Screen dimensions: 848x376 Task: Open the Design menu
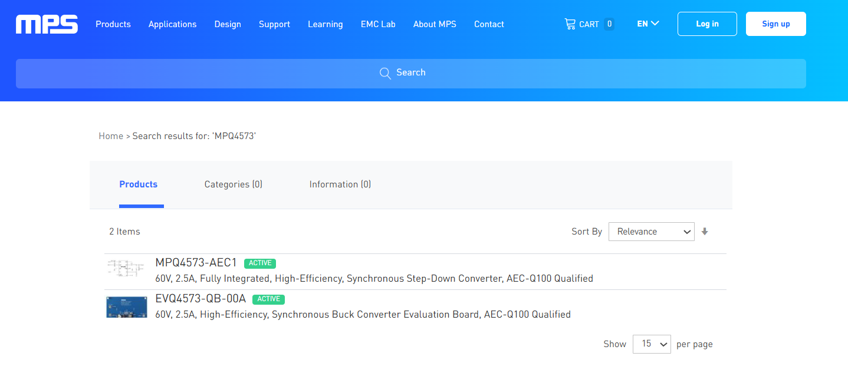(228, 24)
